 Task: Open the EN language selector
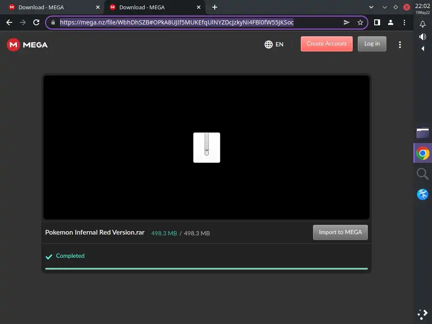(x=274, y=44)
